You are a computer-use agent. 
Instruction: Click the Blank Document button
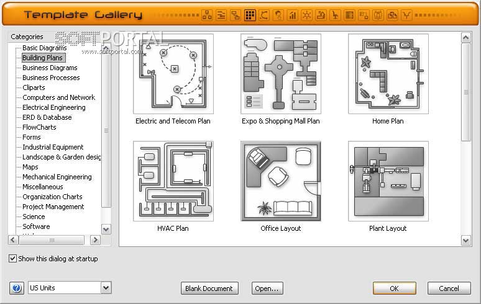(x=209, y=288)
